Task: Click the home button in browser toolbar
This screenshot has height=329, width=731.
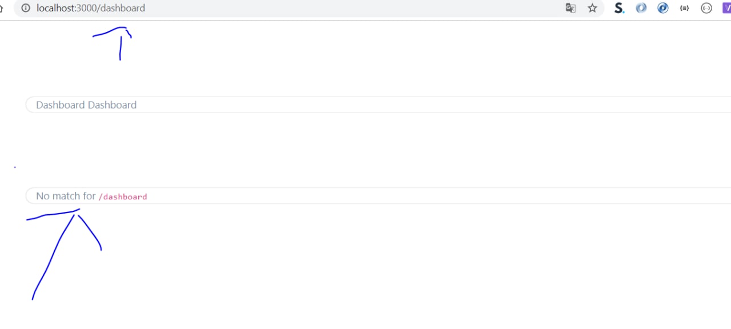Action: tap(2, 8)
